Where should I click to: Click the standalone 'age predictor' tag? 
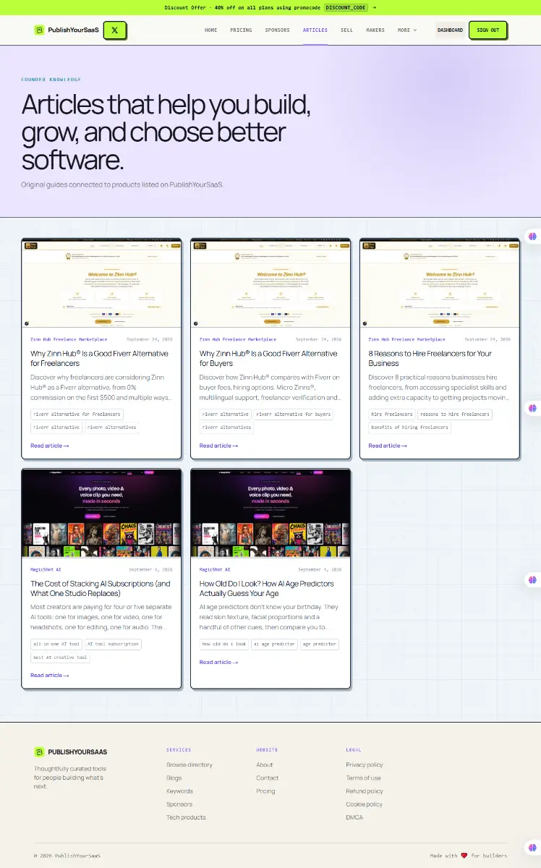click(x=319, y=644)
